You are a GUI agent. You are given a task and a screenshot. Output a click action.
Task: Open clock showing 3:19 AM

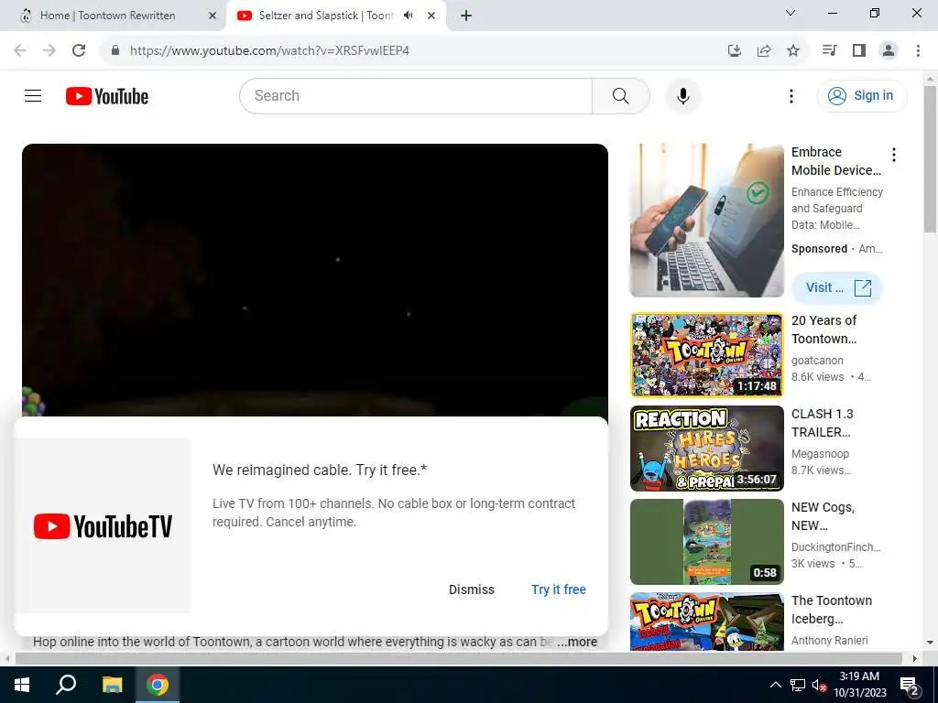coord(859,685)
